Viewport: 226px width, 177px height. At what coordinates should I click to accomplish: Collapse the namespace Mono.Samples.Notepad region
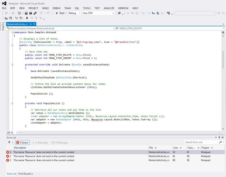click(12, 32)
